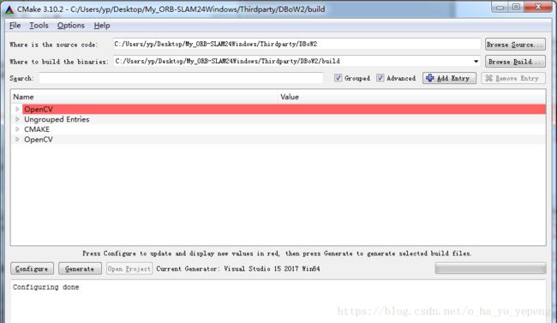Expand the red highlighted OpenCV group
The image size is (557, 323).
17,109
